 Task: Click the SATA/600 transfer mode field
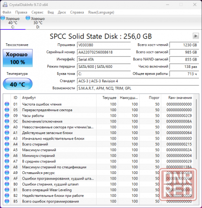[x=104, y=67]
